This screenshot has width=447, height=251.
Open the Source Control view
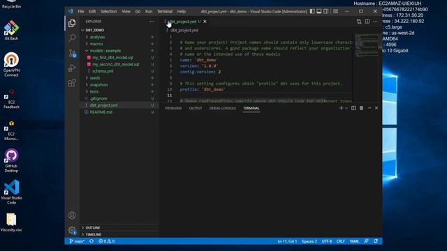click(x=72, y=53)
